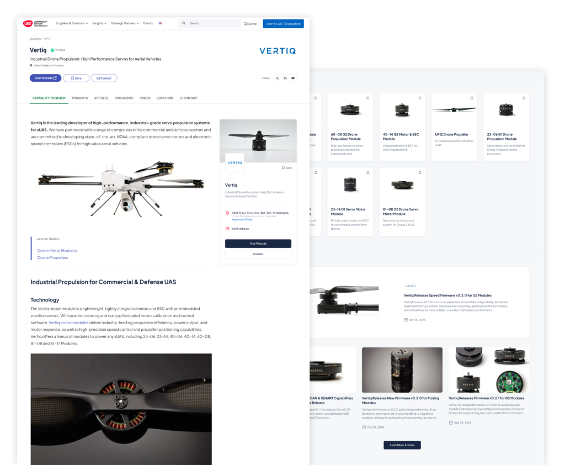Click the US flag language icon
The height and width of the screenshot is (465, 565).
coord(161,23)
